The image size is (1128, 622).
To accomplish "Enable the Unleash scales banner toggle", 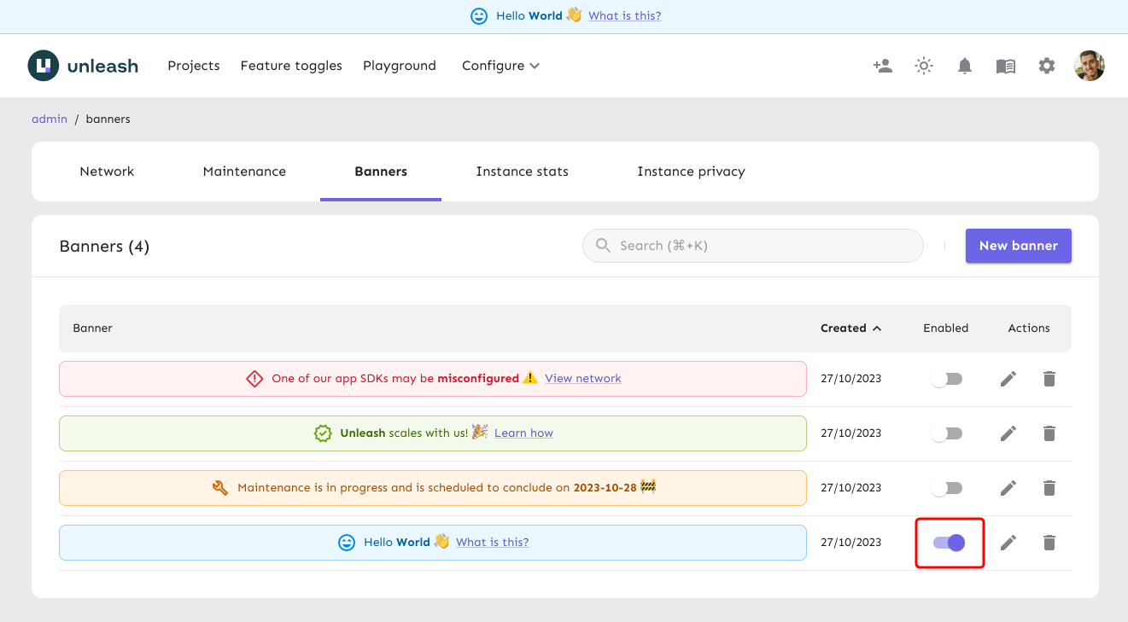I will pyautogui.click(x=947, y=433).
